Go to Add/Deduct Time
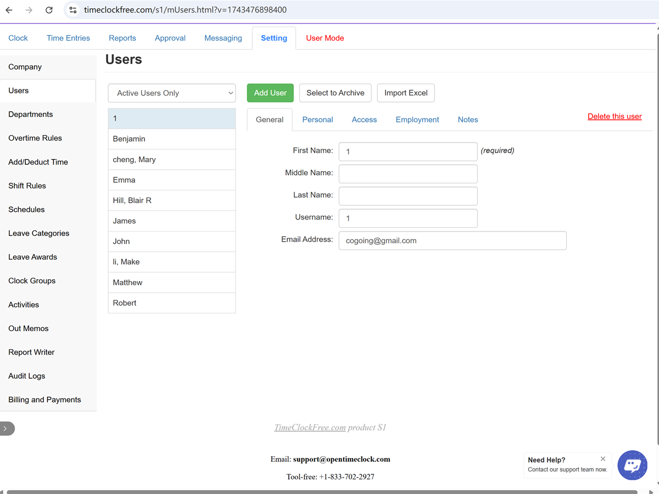659x494 pixels. click(x=48, y=162)
